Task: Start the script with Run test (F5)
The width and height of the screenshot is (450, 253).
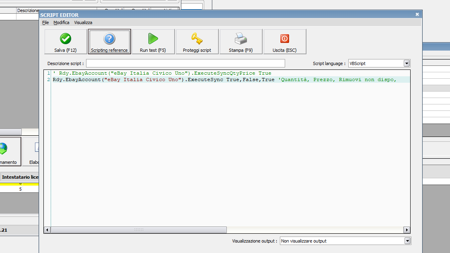Action: point(153,41)
